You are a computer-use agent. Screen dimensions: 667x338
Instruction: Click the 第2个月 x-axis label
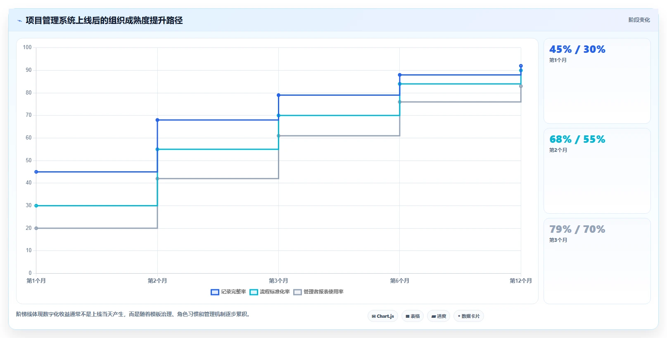pos(157,281)
